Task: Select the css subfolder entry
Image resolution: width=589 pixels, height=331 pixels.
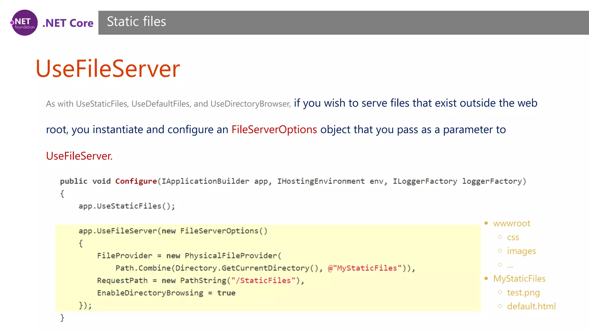Action: click(x=513, y=237)
